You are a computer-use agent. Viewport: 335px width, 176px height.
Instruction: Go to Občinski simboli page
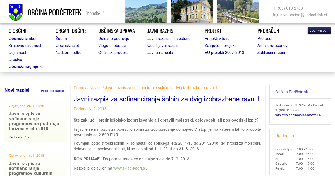pyautogui.click(x=23, y=39)
